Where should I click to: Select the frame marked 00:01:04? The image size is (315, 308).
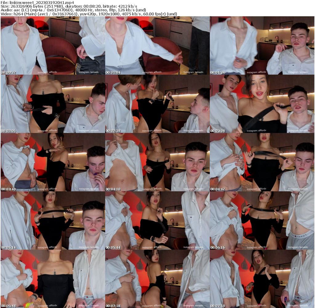coord(157,45)
